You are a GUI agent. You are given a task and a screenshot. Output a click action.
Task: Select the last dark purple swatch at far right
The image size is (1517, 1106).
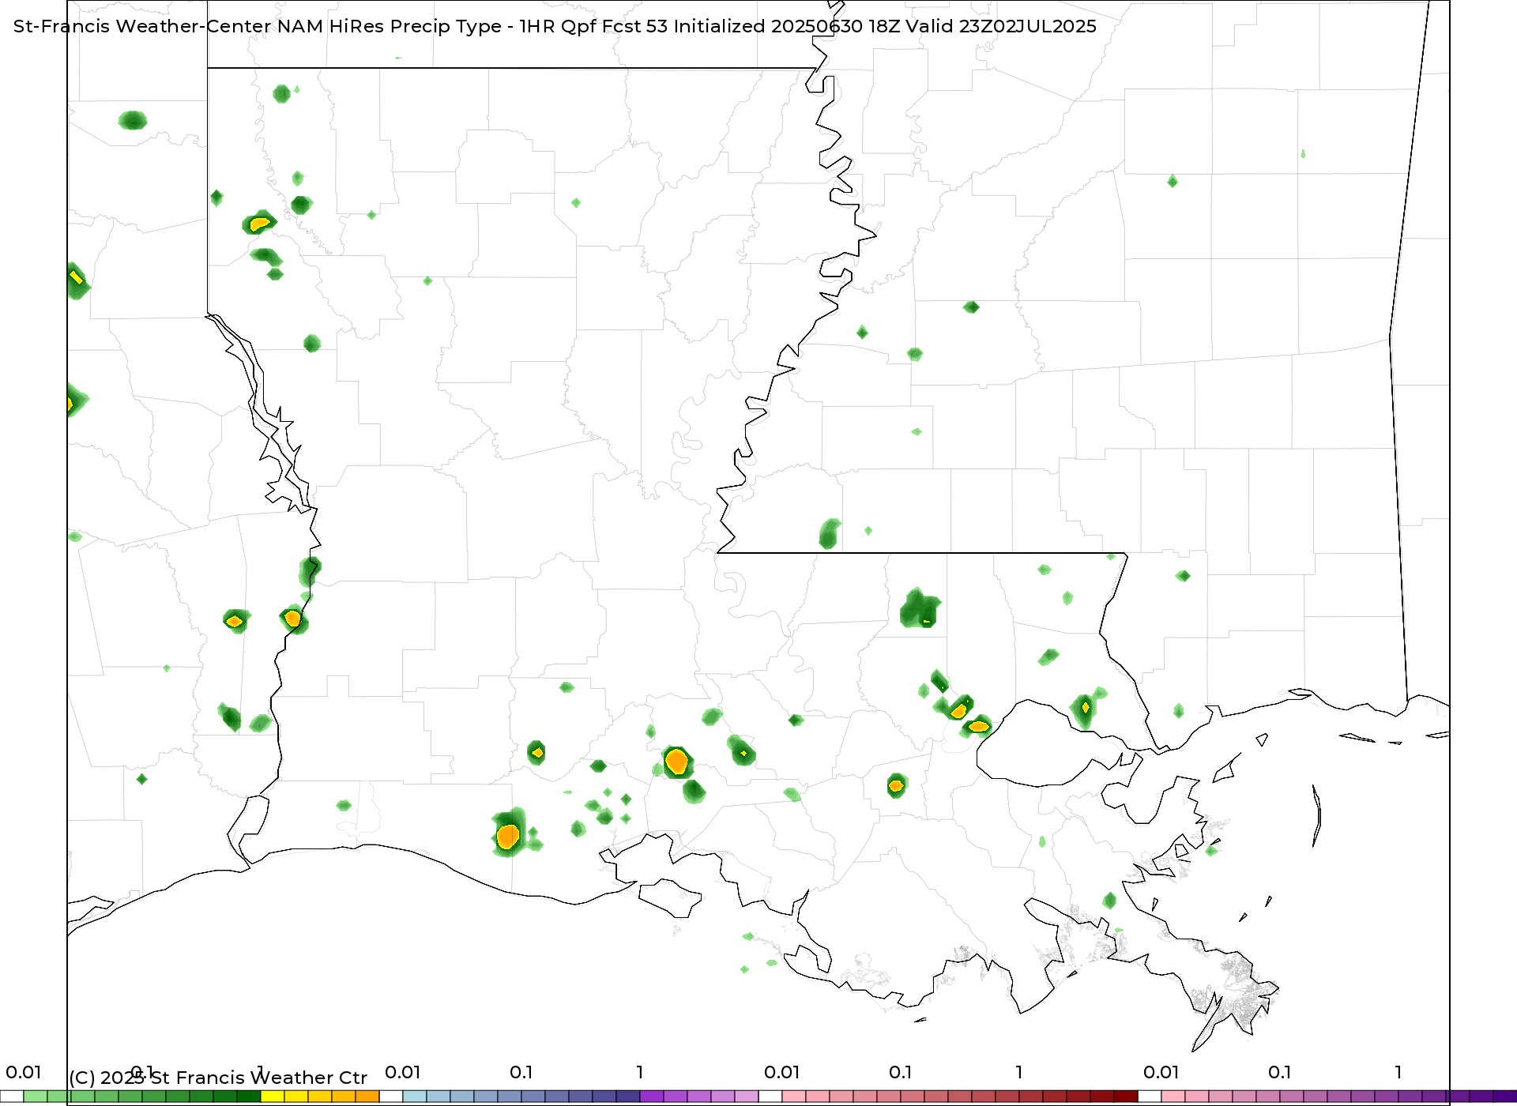1505,1097
